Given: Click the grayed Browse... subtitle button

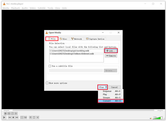Looking at the screenshot, I should 110,70.
